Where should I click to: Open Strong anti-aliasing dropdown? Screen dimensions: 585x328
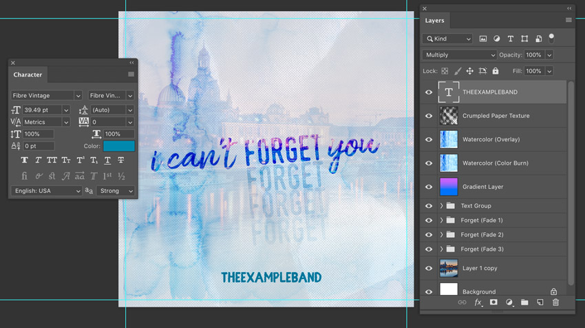[x=116, y=191]
